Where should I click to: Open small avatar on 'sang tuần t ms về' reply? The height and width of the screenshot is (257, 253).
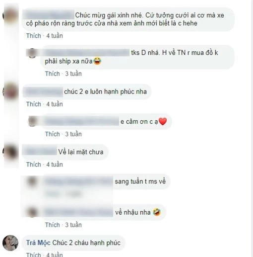coord(32,181)
